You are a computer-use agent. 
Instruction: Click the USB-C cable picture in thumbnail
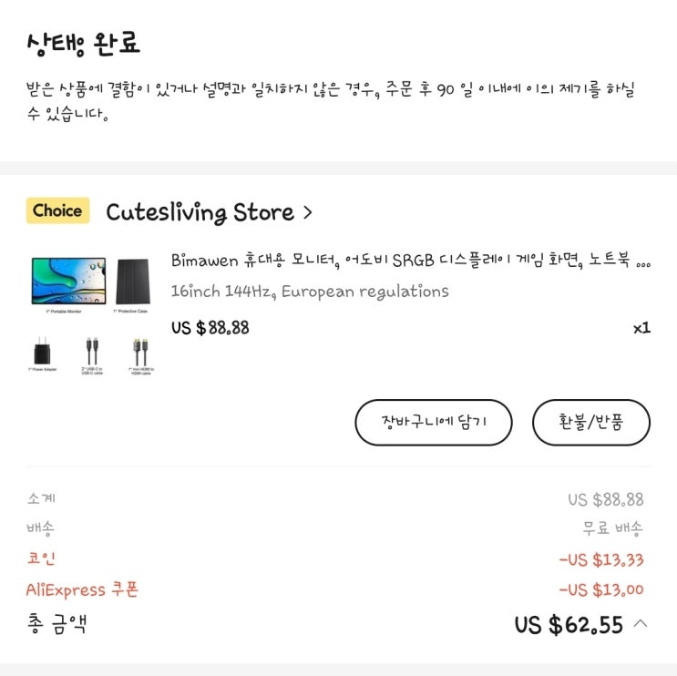pos(91,351)
